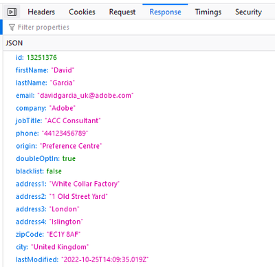Image resolution: width=275 pixels, height=267 pixels.
Task: Click the phone property row
Action: pyautogui.click(x=139, y=133)
